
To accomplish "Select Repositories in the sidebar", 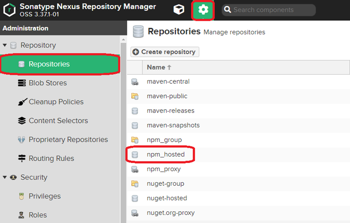I will tap(60, 64).
